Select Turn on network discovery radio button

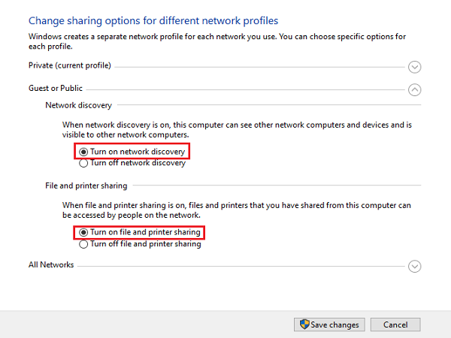(x=83, y=152)
